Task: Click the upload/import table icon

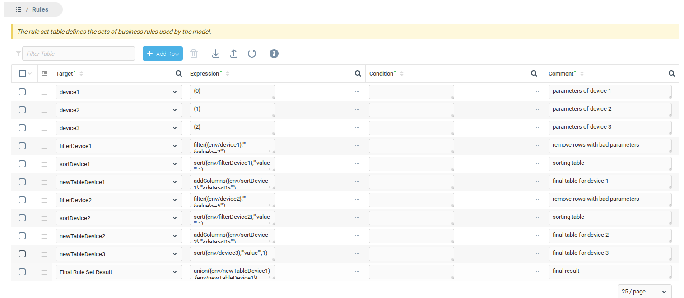Action: click(x=234, y=54)
